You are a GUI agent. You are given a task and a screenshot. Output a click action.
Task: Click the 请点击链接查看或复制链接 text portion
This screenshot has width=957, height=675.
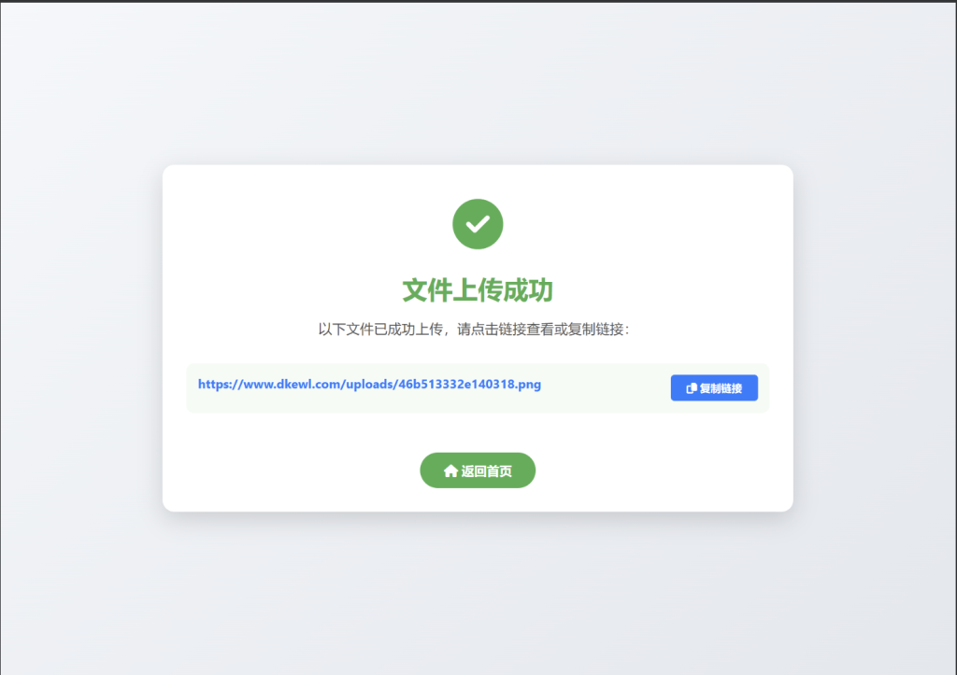coord(540,330)
